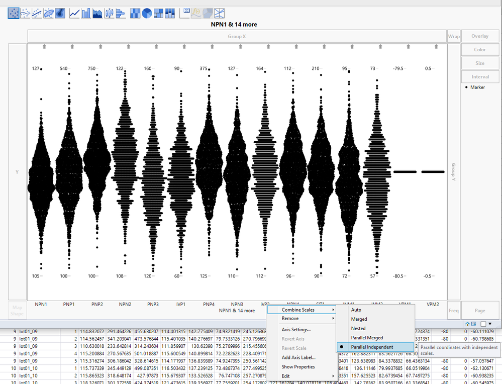Select Merged in Combine Scales submenu

359,319
